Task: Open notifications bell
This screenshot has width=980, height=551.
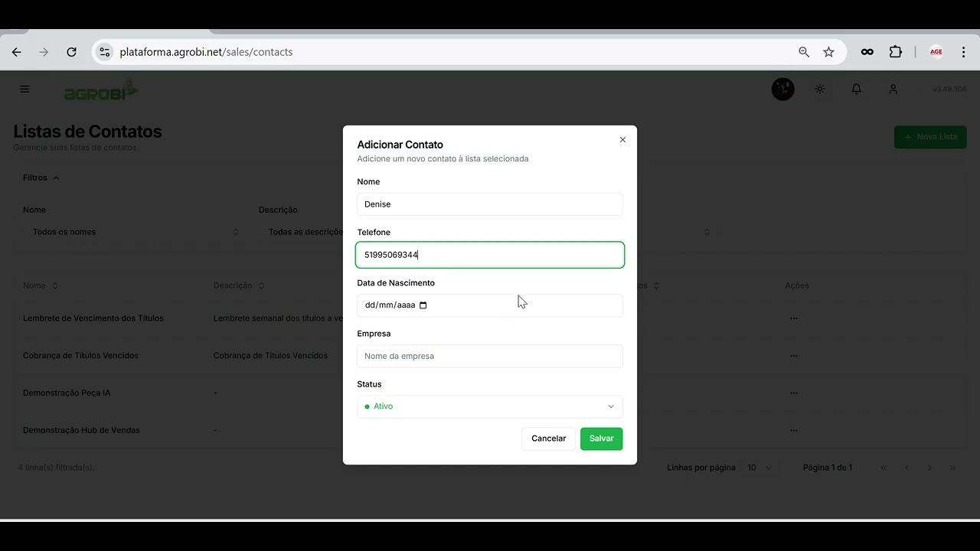Action: tap(857, 90)
